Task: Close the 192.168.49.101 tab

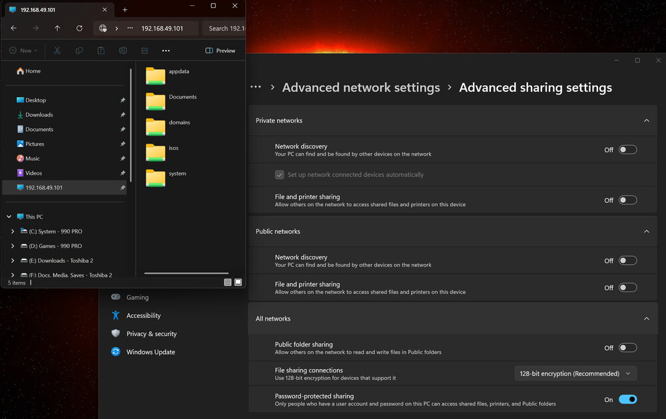Action: click(x=105, y=10)
